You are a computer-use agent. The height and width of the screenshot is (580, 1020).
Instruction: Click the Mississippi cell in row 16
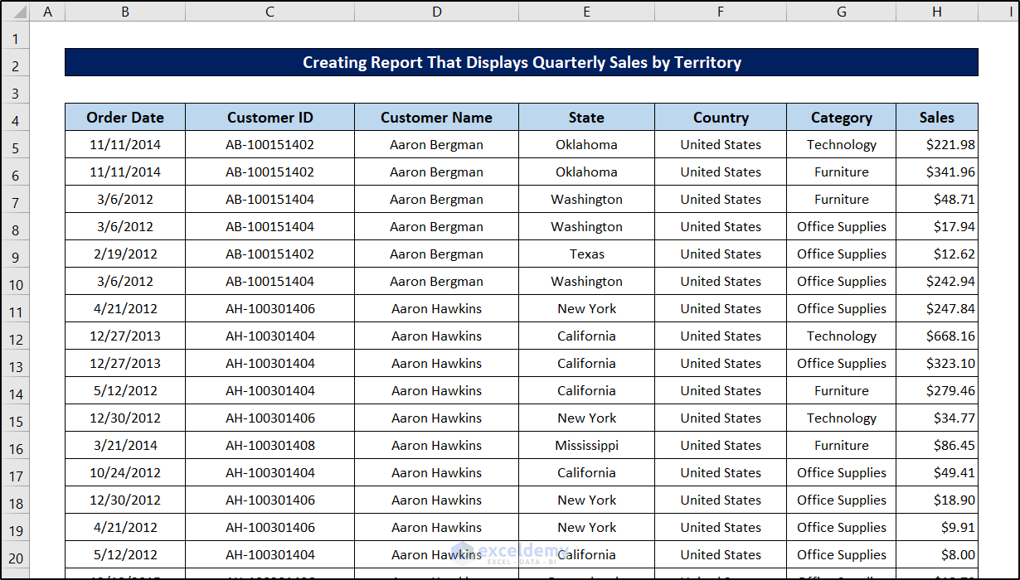[586, 445]
